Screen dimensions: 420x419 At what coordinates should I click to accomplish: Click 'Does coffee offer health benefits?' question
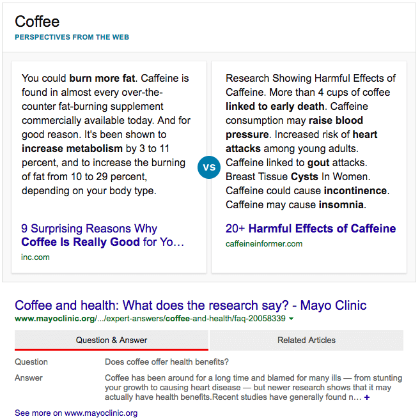(x=167, y=362)
